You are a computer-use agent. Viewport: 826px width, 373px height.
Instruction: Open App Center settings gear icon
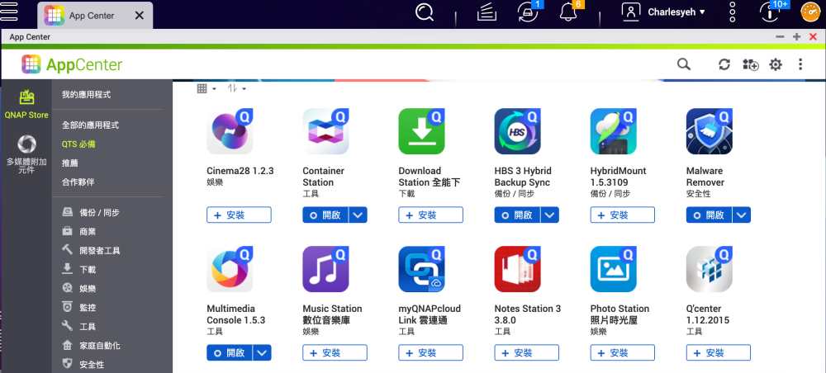pyautogui.click(x=776, y=64)
